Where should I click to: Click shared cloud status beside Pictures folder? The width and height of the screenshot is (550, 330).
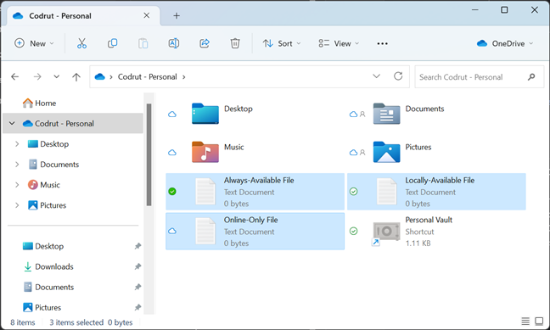pyautogui.click(x=357, y=152)
